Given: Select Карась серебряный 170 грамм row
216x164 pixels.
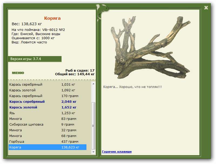Looking at the screenshot, I should point(48,96).
